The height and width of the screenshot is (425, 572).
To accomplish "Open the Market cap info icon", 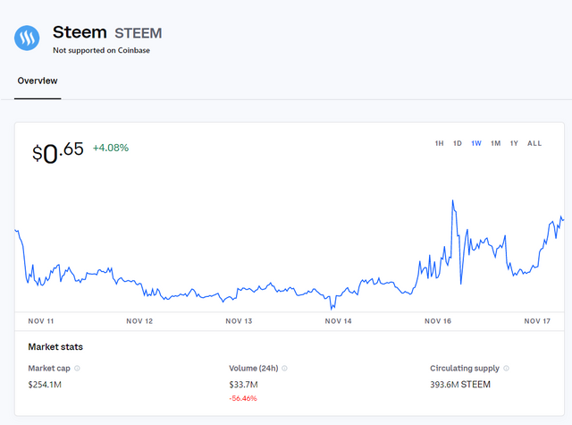I will tap(78, 369).
